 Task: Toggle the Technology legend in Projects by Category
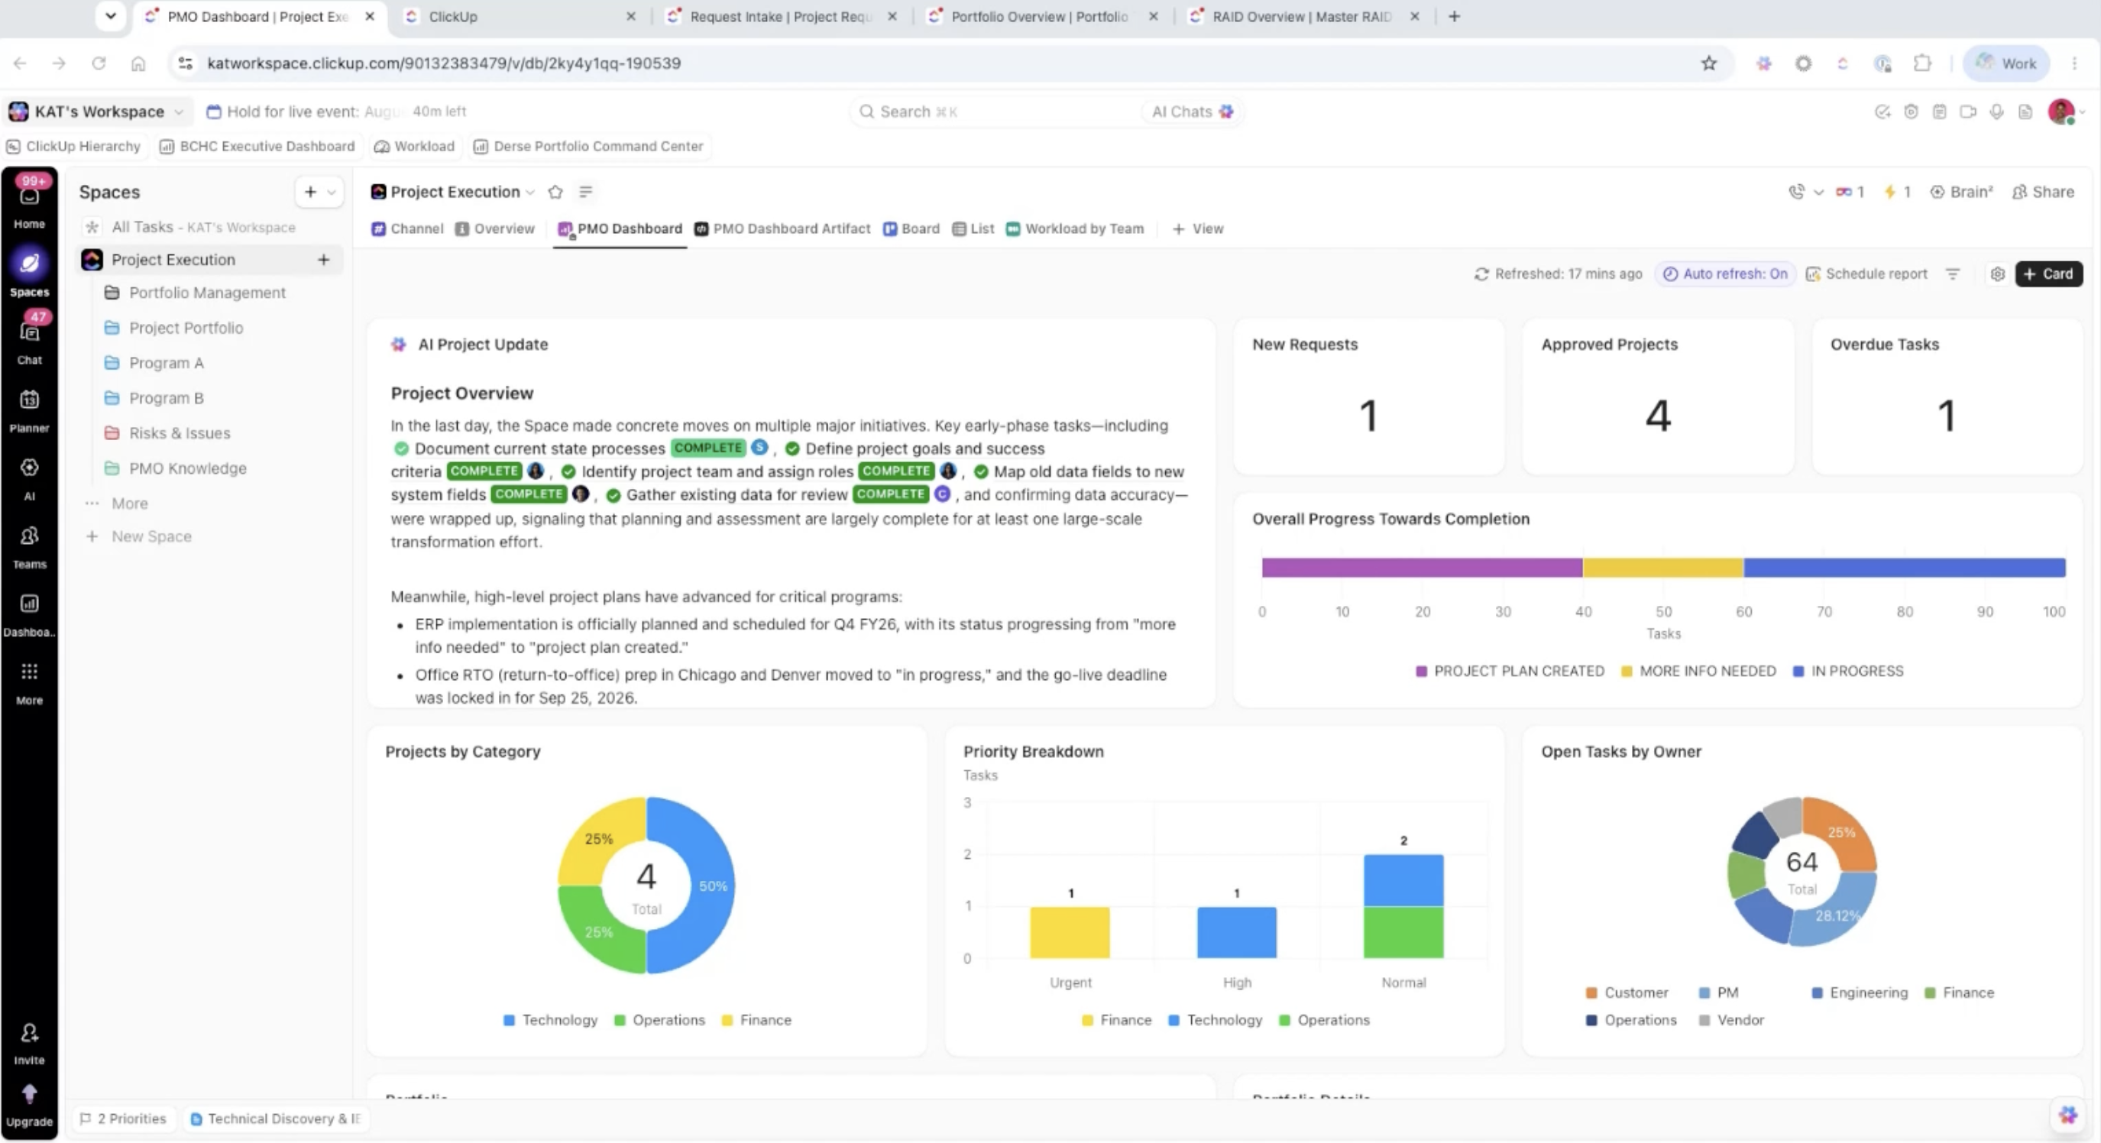(x=551, y=1020)
